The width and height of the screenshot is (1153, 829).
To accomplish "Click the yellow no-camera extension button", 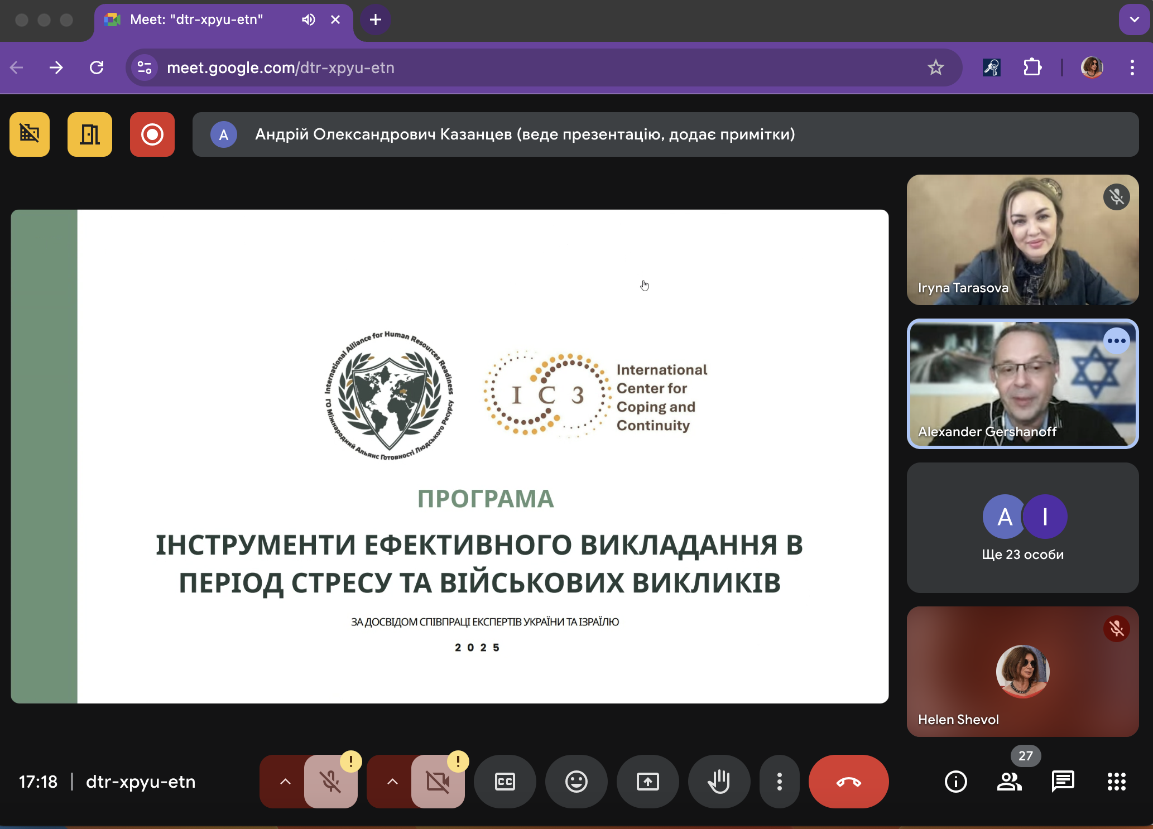I will click(30, 134).
